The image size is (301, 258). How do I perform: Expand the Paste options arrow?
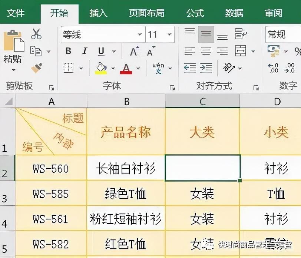(x=14, y=70)
